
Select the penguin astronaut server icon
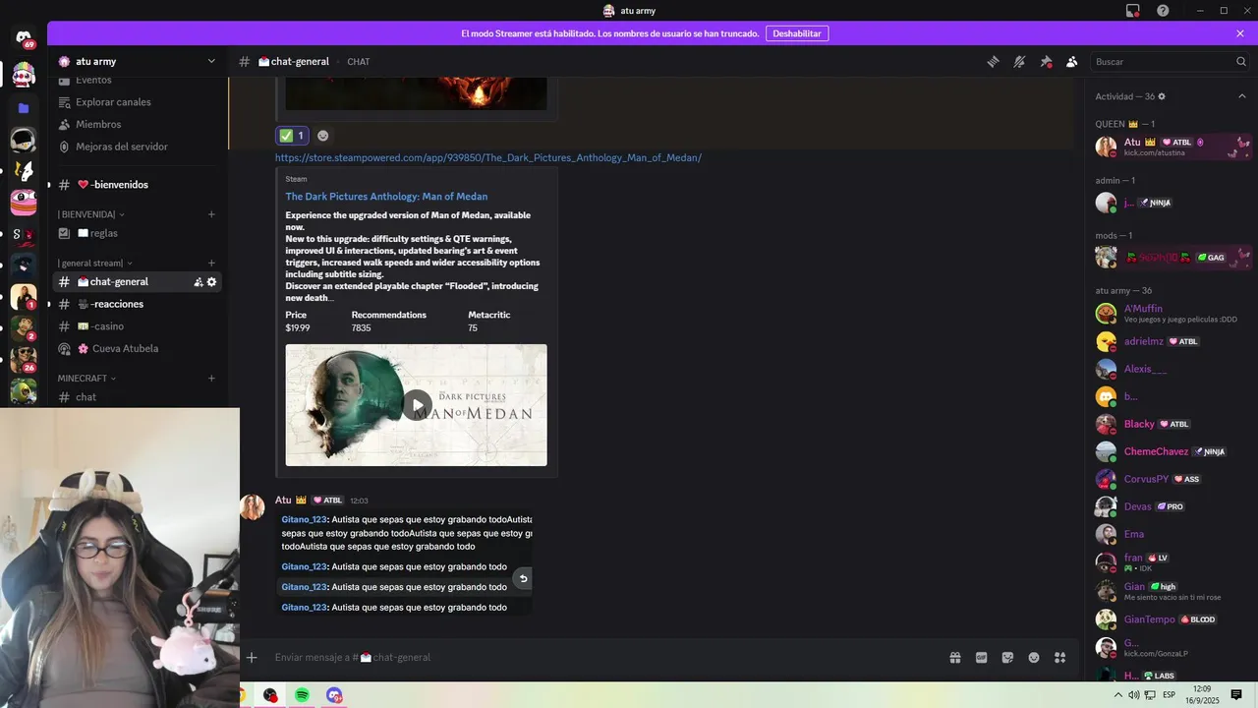(x=24, y=139)
